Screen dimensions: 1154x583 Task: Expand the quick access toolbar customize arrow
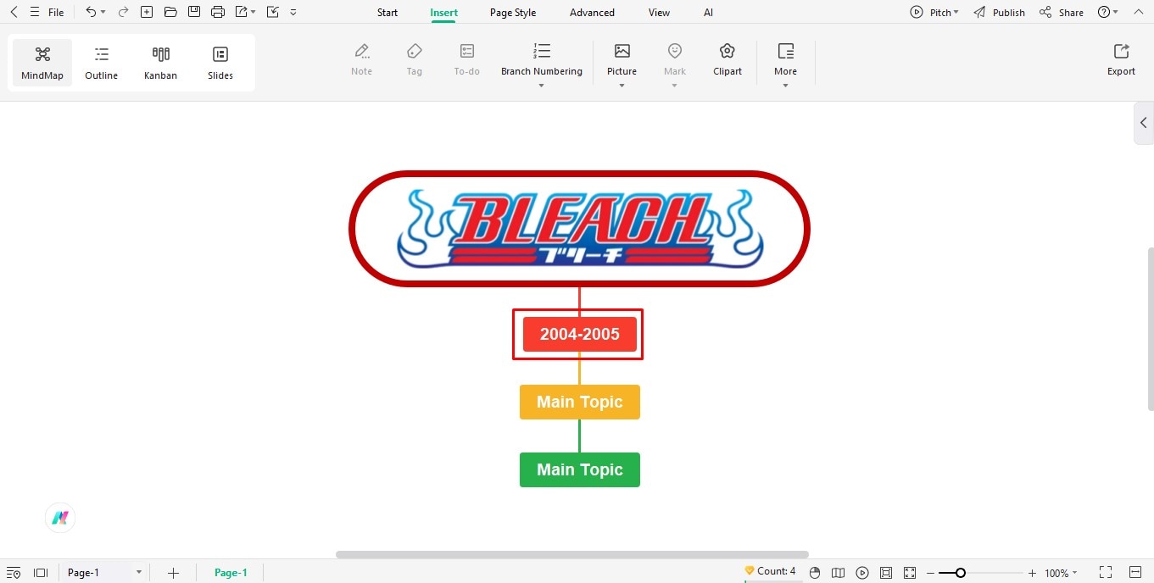point(293,13)
